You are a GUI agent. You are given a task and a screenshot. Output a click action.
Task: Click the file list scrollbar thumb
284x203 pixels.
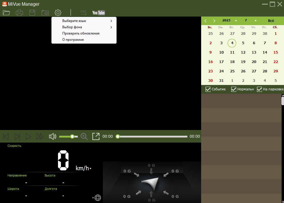point(283,101)
